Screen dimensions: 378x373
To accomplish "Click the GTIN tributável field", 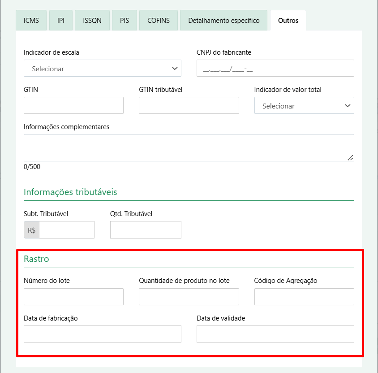I will [x=189, y=105].
